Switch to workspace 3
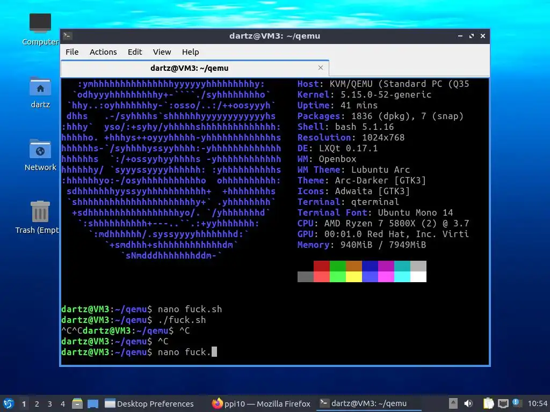 [50, 404]
